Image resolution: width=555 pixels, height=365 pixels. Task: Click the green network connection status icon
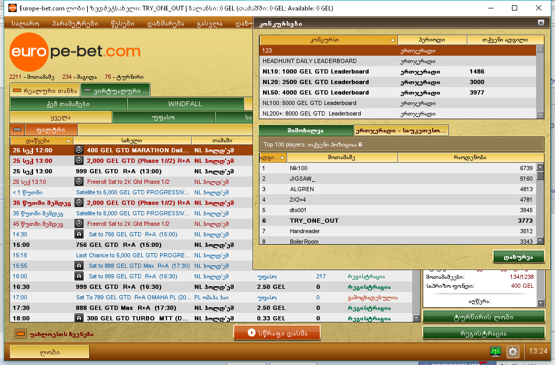pyautogui.click(x=495, y=351)
